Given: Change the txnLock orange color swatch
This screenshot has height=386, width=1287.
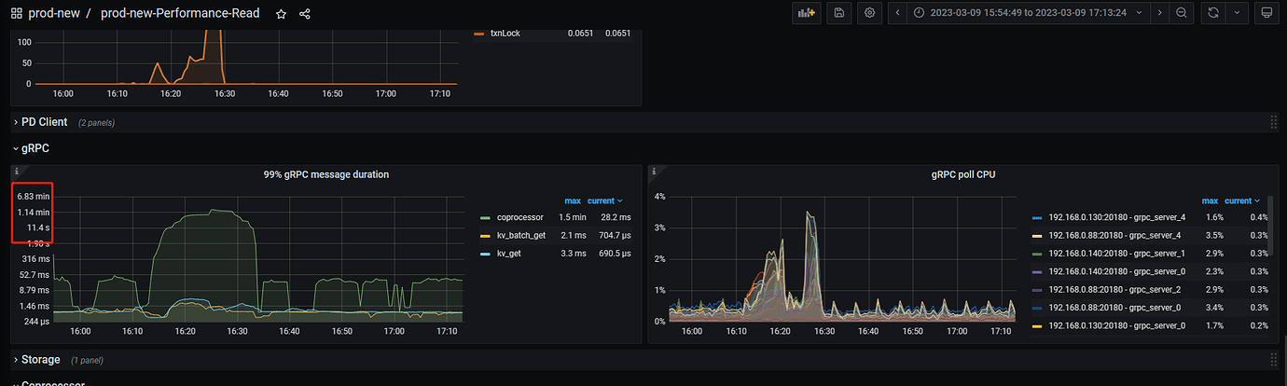Looking at the screenshot, I should point(479,34).
